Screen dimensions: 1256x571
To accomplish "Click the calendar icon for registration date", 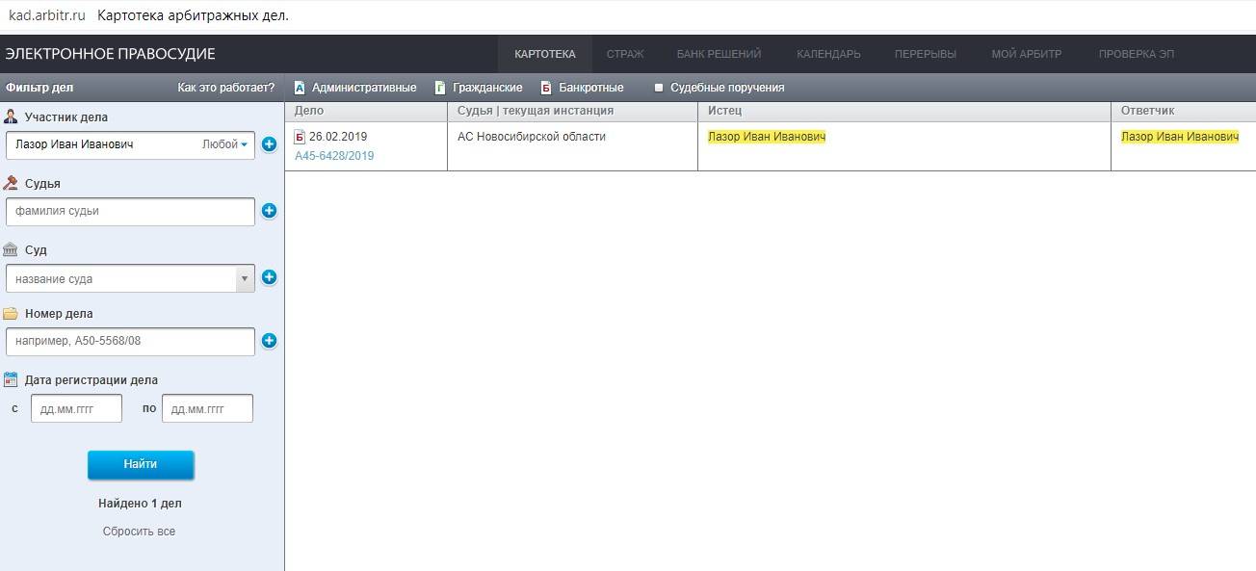I will click(11, 379).
